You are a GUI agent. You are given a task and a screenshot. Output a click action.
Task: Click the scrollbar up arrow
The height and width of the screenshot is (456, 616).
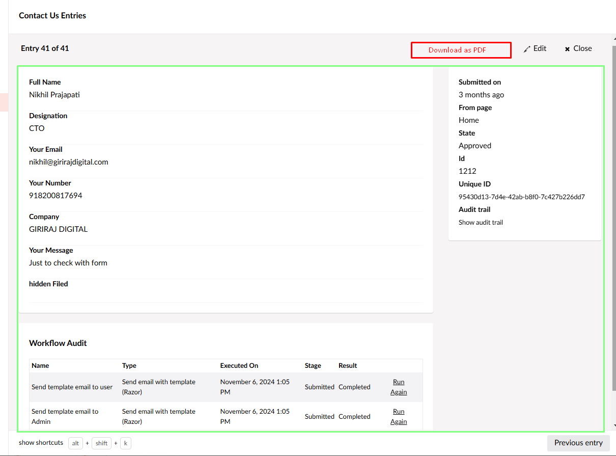(x=613, y=39)
